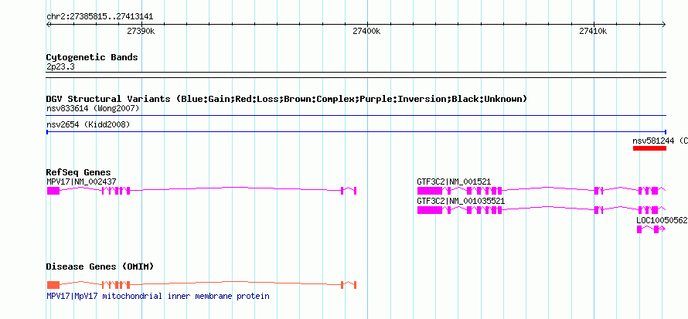Click the nsv2654 (Kidd2008) variant label

coord(88,125)
